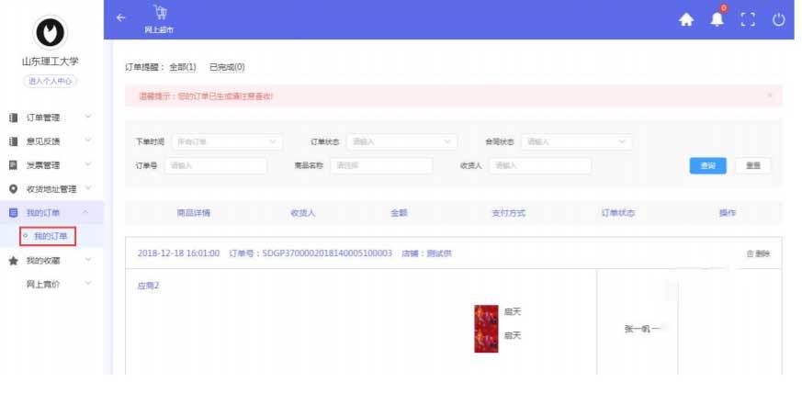Viewport: 802px width, 393px height.
Task: Click the university logo avatar
Action: [51, 32]
